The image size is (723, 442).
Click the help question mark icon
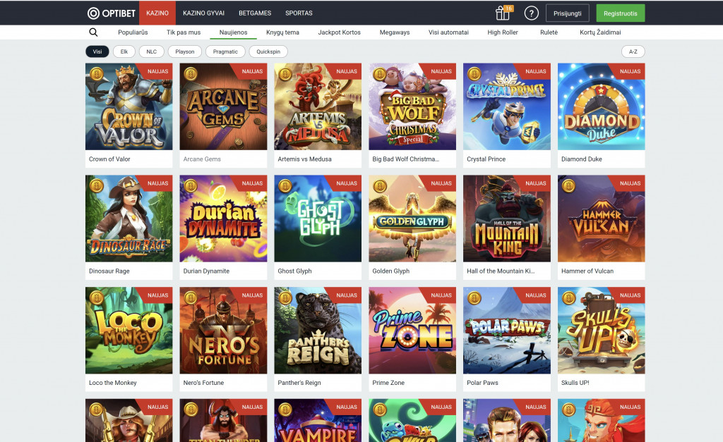point(532,13)
